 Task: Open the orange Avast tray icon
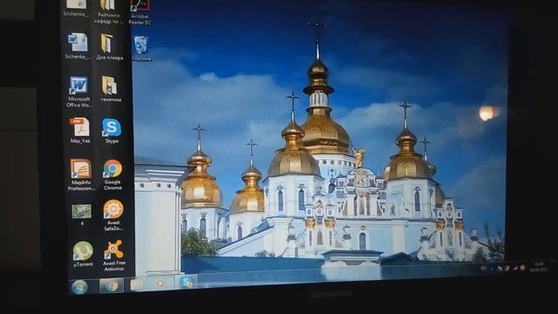tap(522, 268)
